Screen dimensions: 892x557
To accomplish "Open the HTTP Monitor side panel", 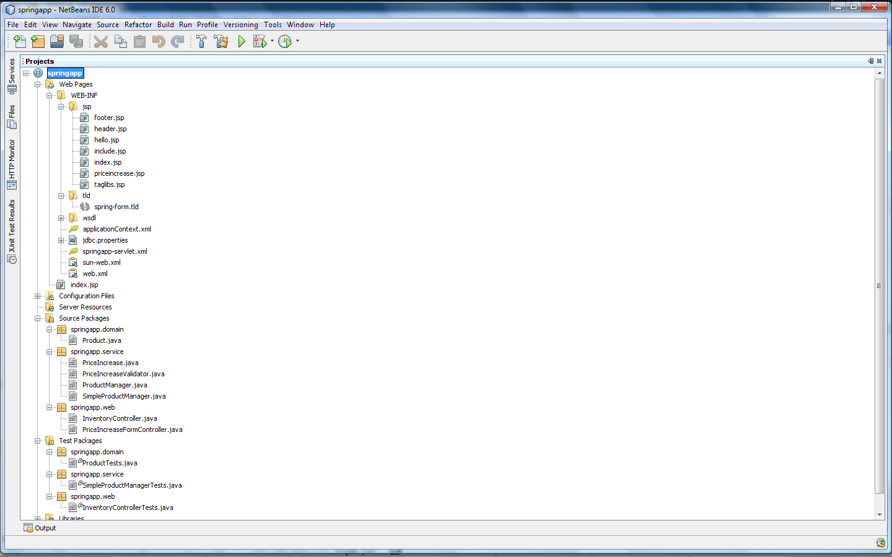I will coord(12,164).
